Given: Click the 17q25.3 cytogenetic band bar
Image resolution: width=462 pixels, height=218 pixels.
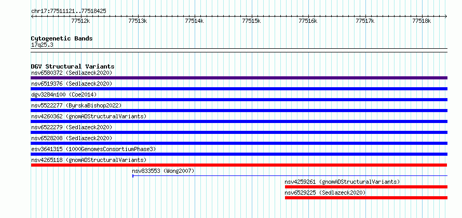Looking at the screenshot, I should [x=239, y=50].
